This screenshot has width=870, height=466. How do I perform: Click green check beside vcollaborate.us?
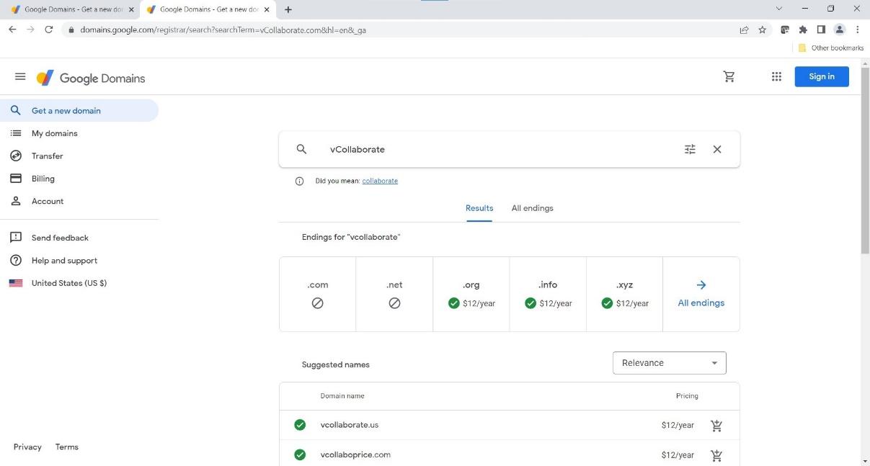[300, 425]
